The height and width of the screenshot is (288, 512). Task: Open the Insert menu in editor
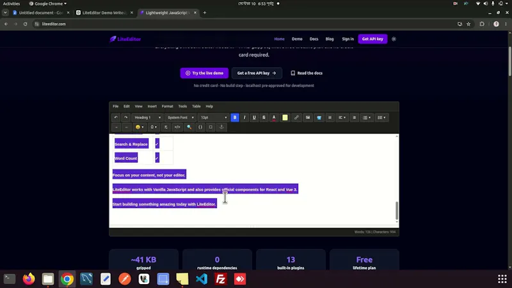click(152, 106)
